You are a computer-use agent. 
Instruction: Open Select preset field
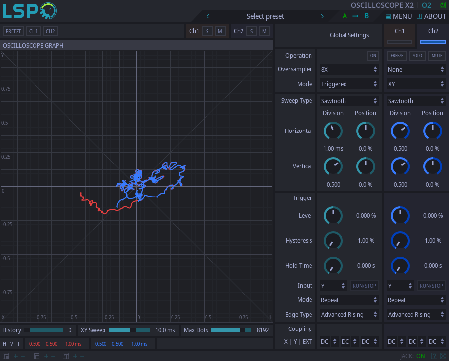(266, 16)
